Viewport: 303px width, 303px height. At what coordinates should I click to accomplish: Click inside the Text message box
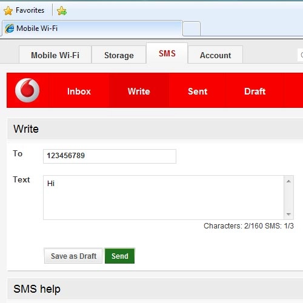[164, 198]
